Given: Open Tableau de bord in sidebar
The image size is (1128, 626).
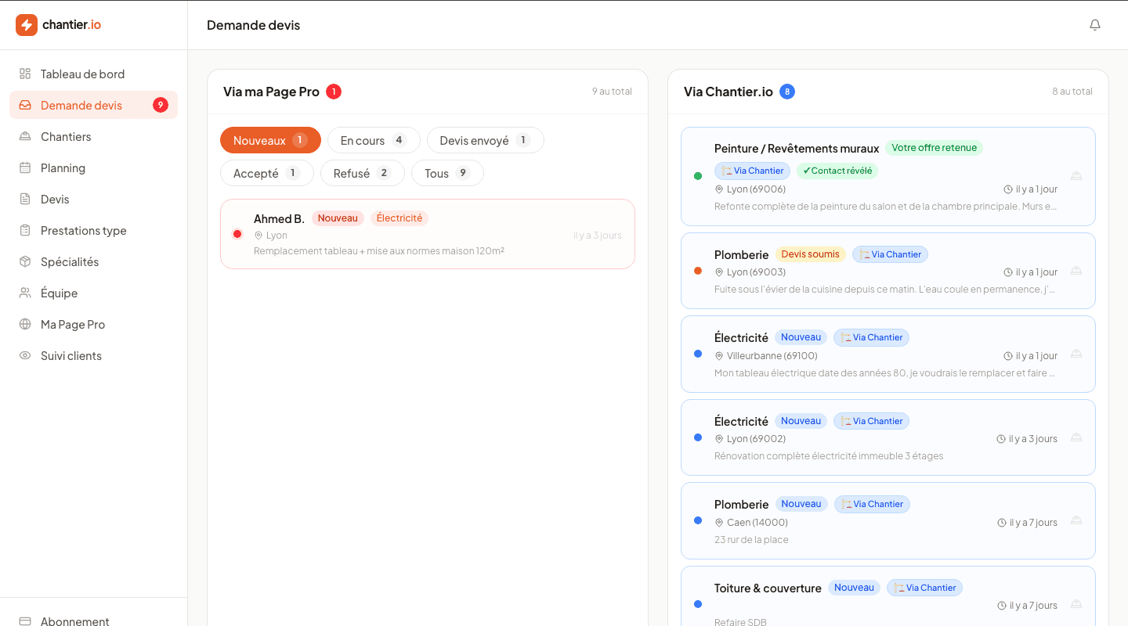Looking at the screenshot, I should tap(94, 74).
